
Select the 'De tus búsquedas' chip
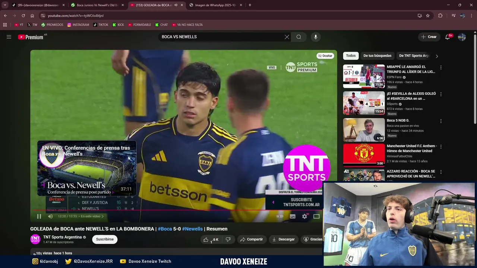[377, 56]
